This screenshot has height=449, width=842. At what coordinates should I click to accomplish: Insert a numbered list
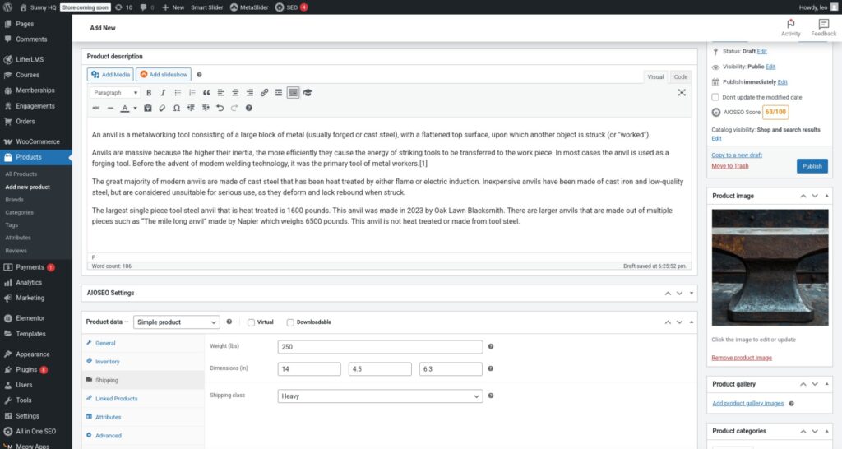(192, 93)
